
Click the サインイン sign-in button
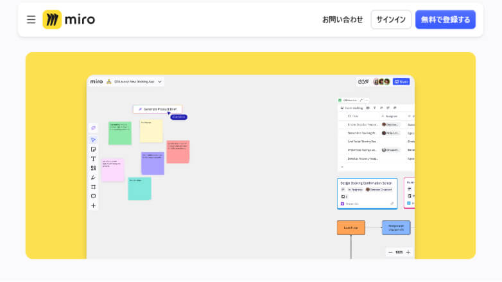(x=391, y=19)
